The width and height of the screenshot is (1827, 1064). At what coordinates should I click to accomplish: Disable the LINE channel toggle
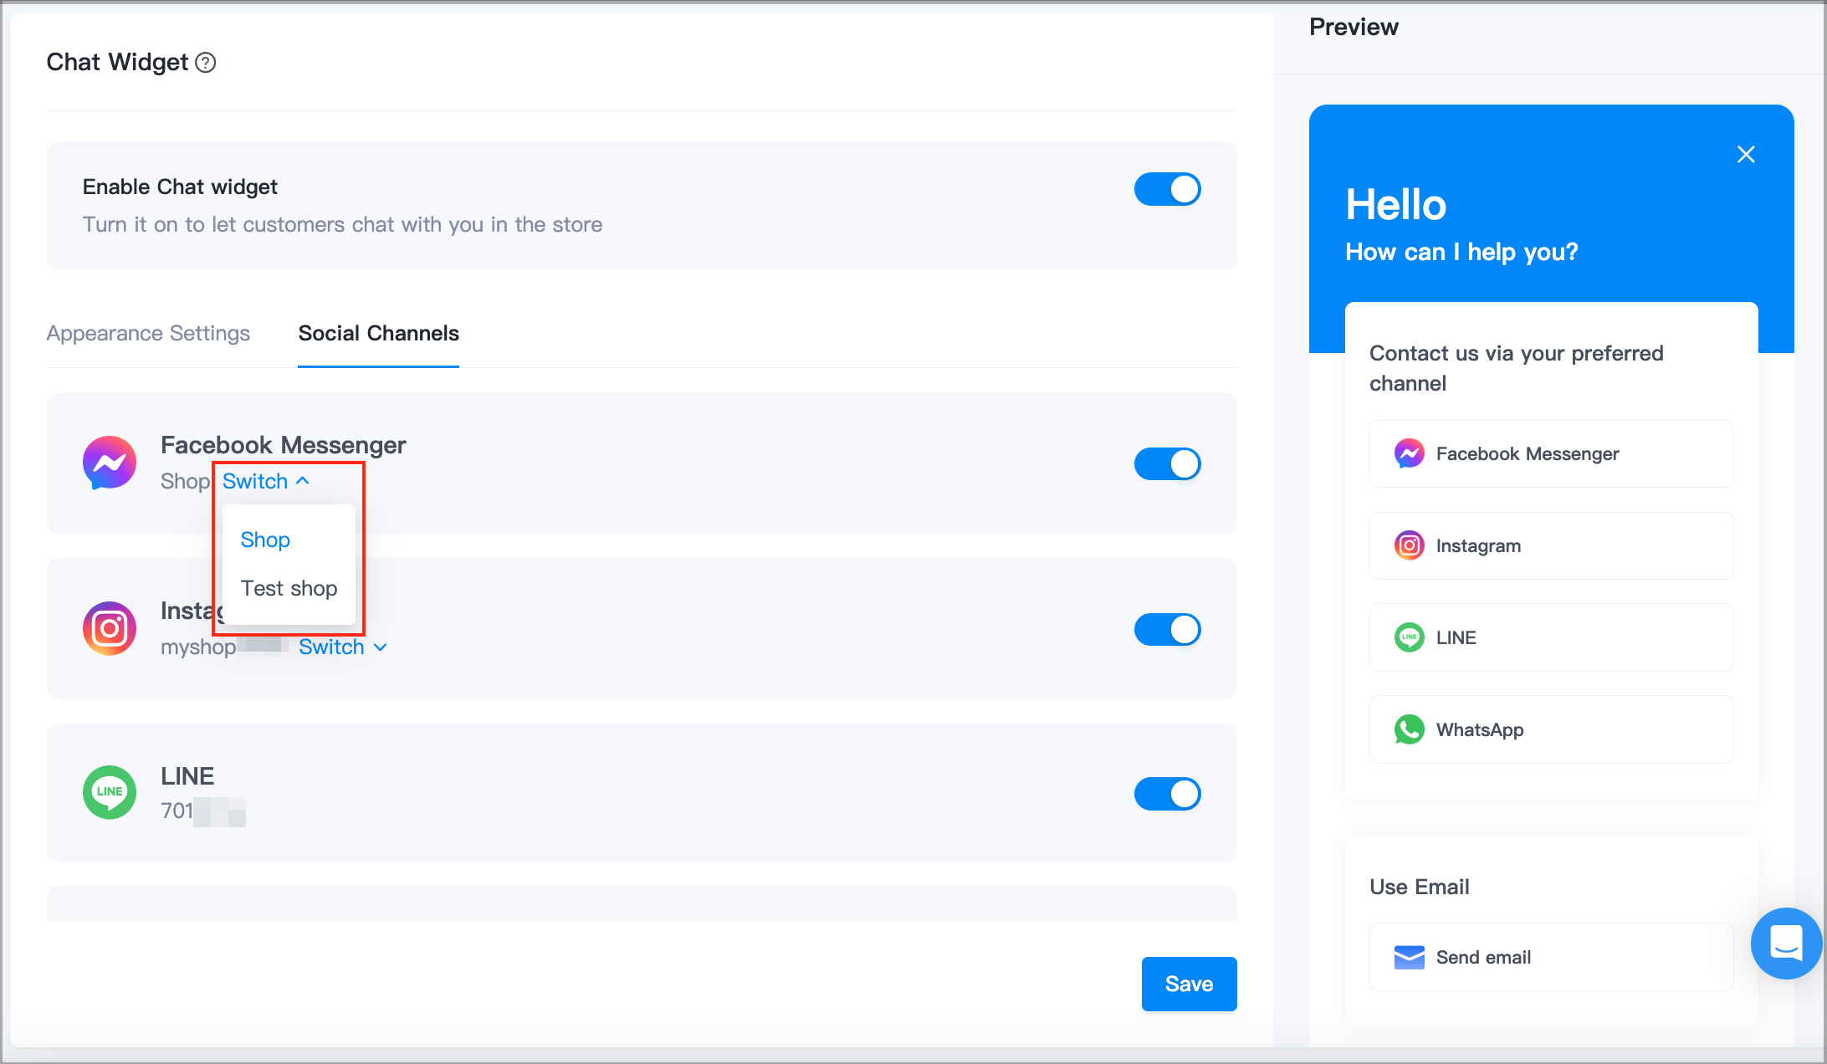(x=1167, y=794)
